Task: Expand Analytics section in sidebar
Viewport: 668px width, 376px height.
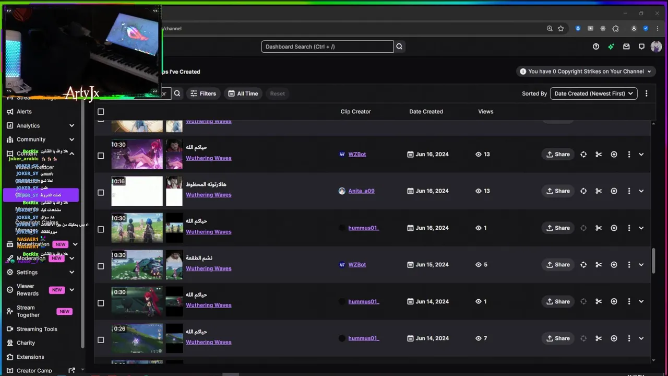Action: (x=71, y=126)
